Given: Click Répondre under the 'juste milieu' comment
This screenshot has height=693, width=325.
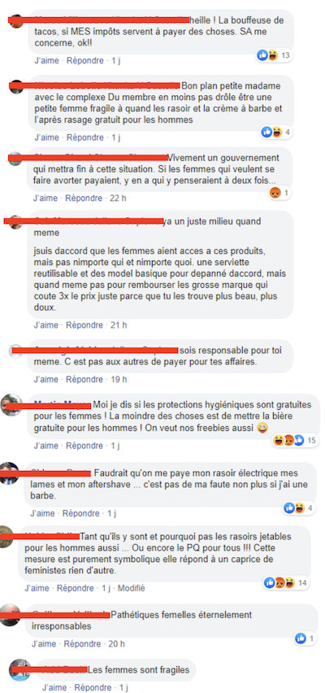Looking at the screenshot, I should click(84, 325).
